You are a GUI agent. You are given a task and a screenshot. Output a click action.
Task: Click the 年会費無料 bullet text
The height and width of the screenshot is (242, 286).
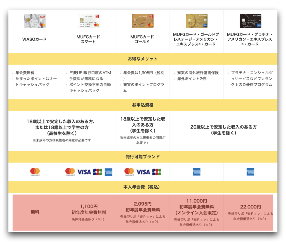click(x=25, y=73)
